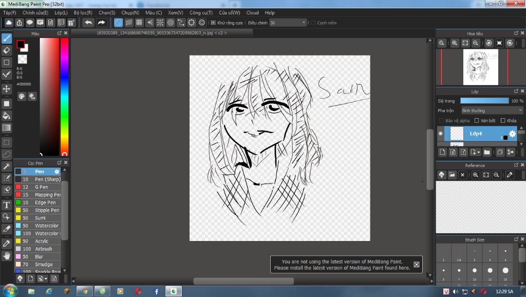The image size is (526, 297).
Task: Clear the reference image with the X icon
Action: (462, 175)
